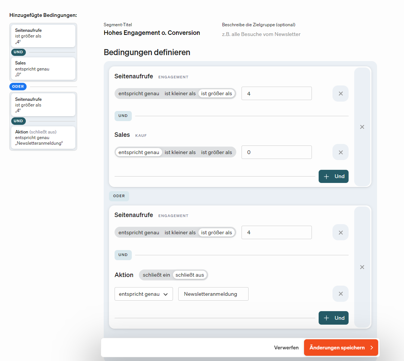Click the Zielgruppe description field

click(x=261, y=34)
